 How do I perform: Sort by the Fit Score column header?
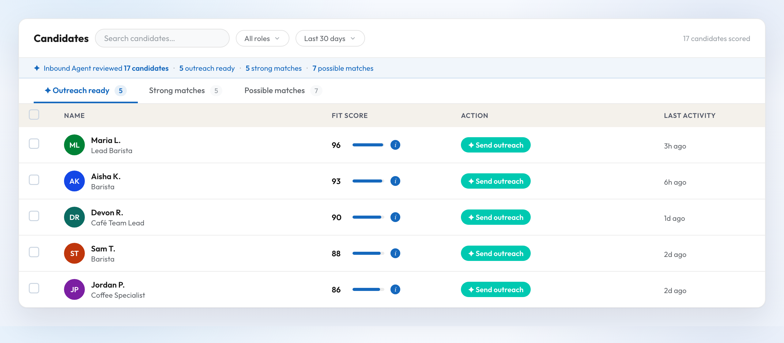(x=350, y=115)
